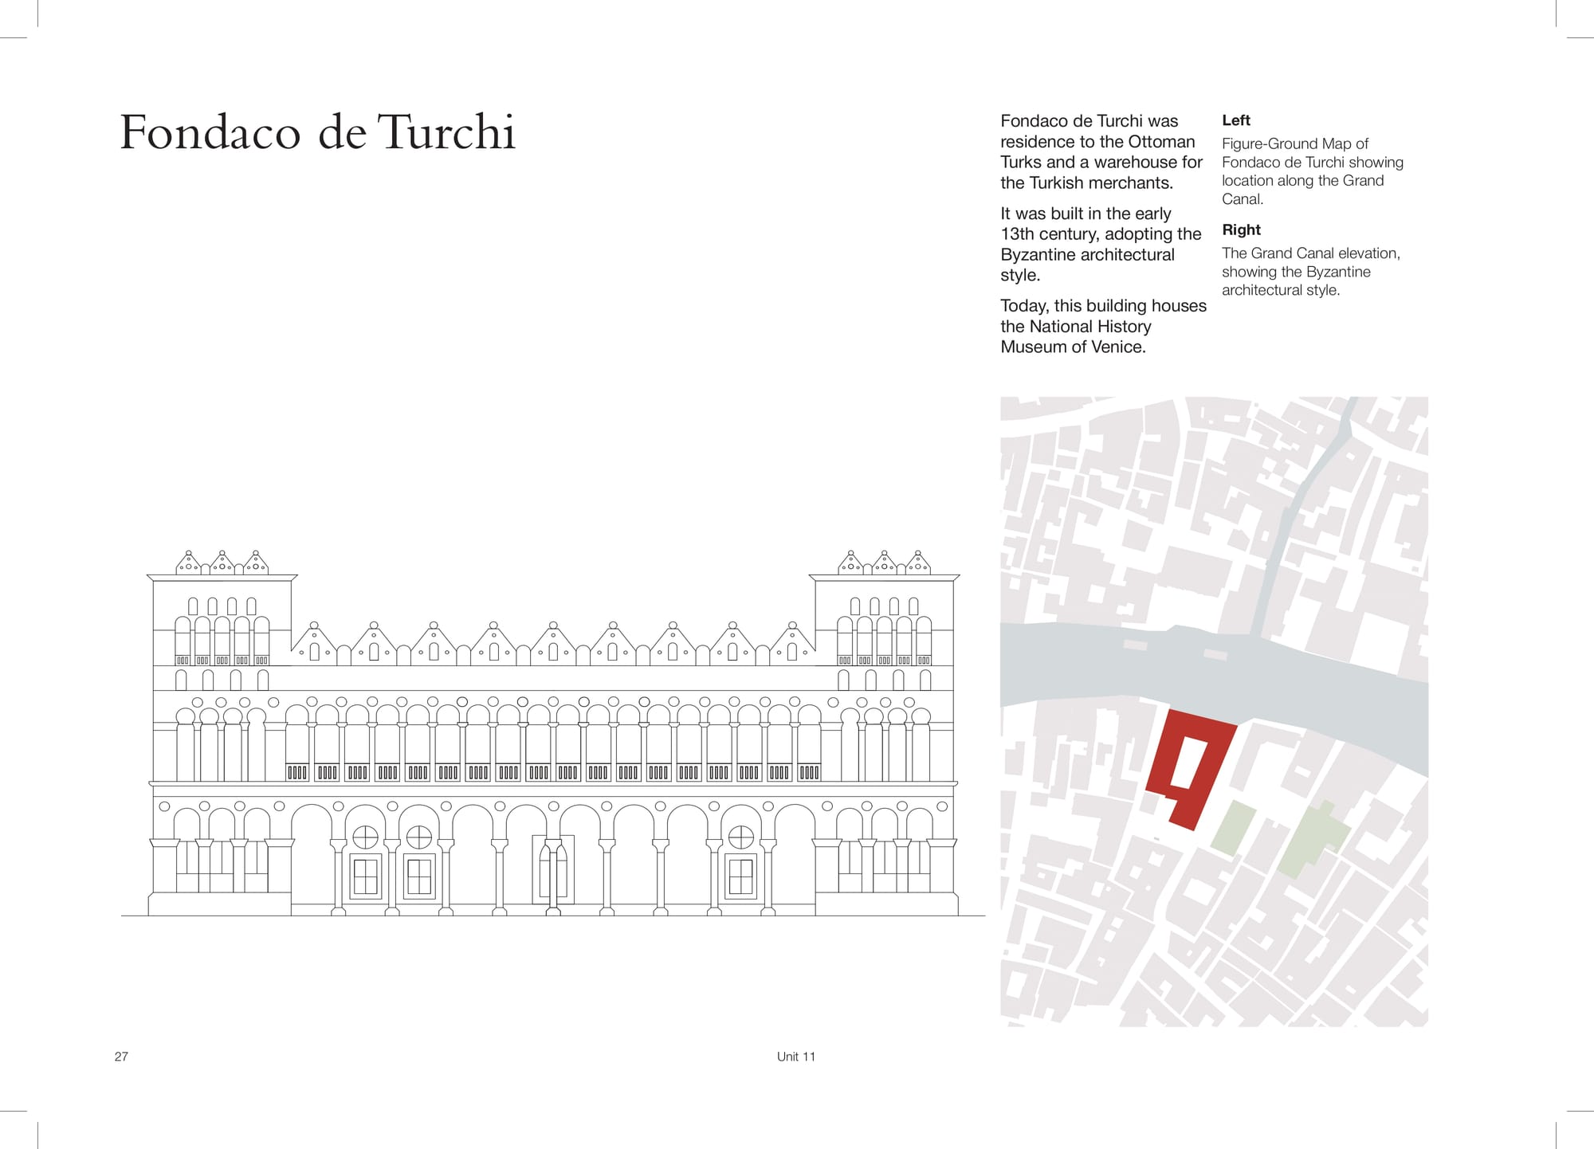Click the left tower of the elevation drawing

coord(222,622)
